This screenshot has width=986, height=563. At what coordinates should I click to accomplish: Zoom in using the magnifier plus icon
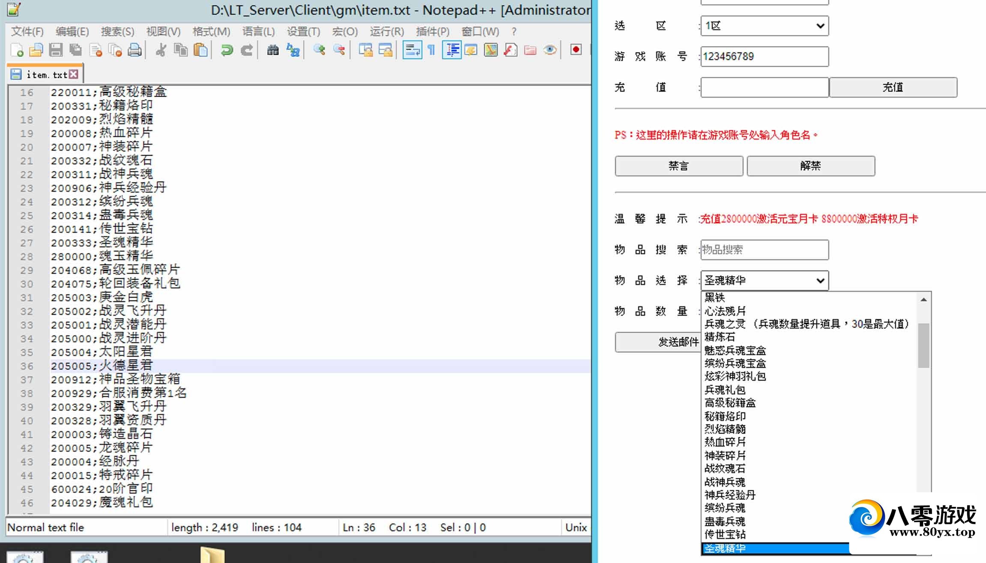point(319,50)
